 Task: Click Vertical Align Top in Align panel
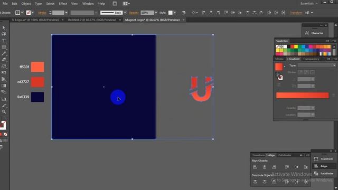pyautogui.click(x=287, y=167)
